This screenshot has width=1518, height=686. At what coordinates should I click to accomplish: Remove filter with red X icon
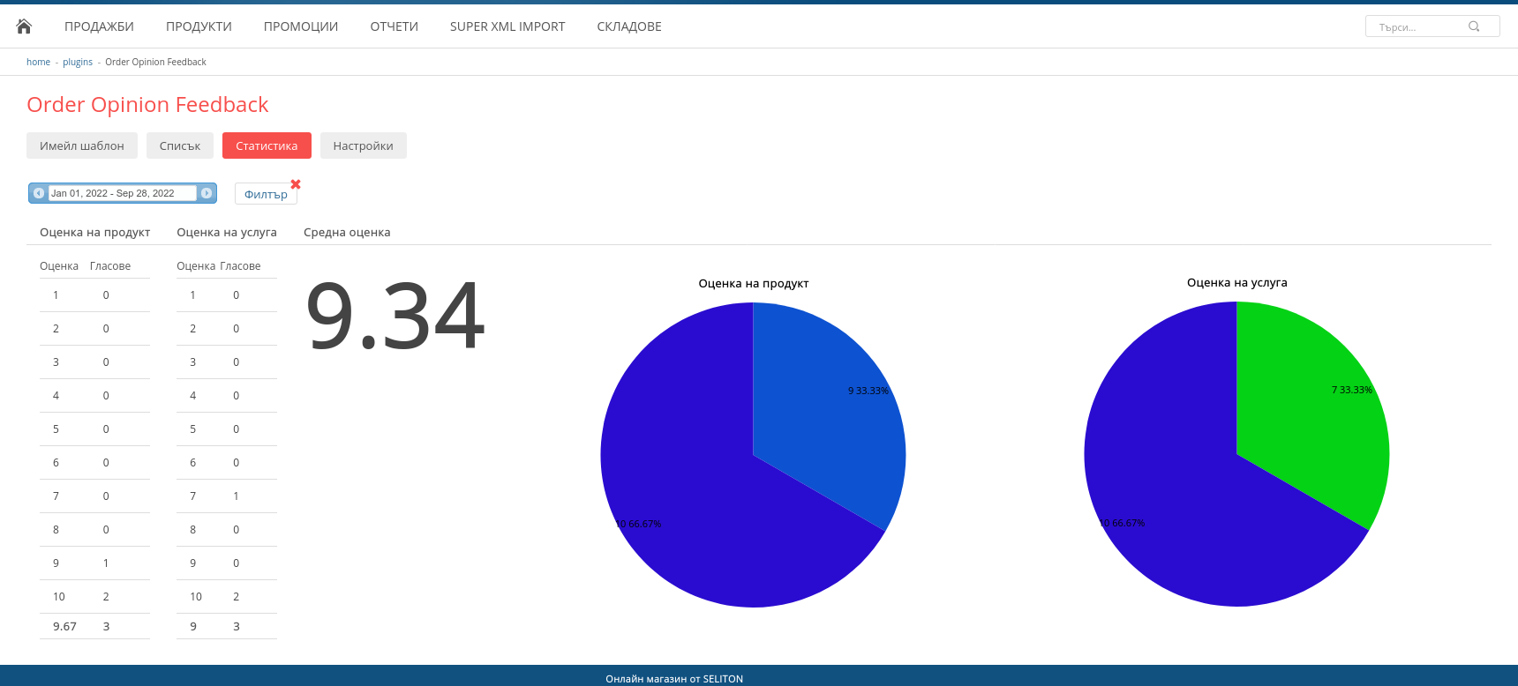pos(296,184)
